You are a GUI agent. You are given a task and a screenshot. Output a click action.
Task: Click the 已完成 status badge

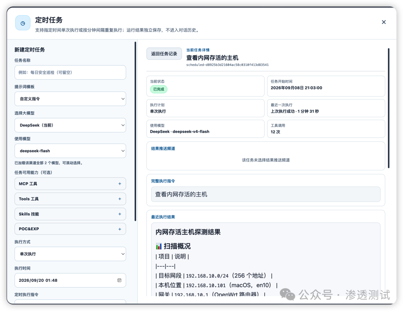click(x=159, y=89)
